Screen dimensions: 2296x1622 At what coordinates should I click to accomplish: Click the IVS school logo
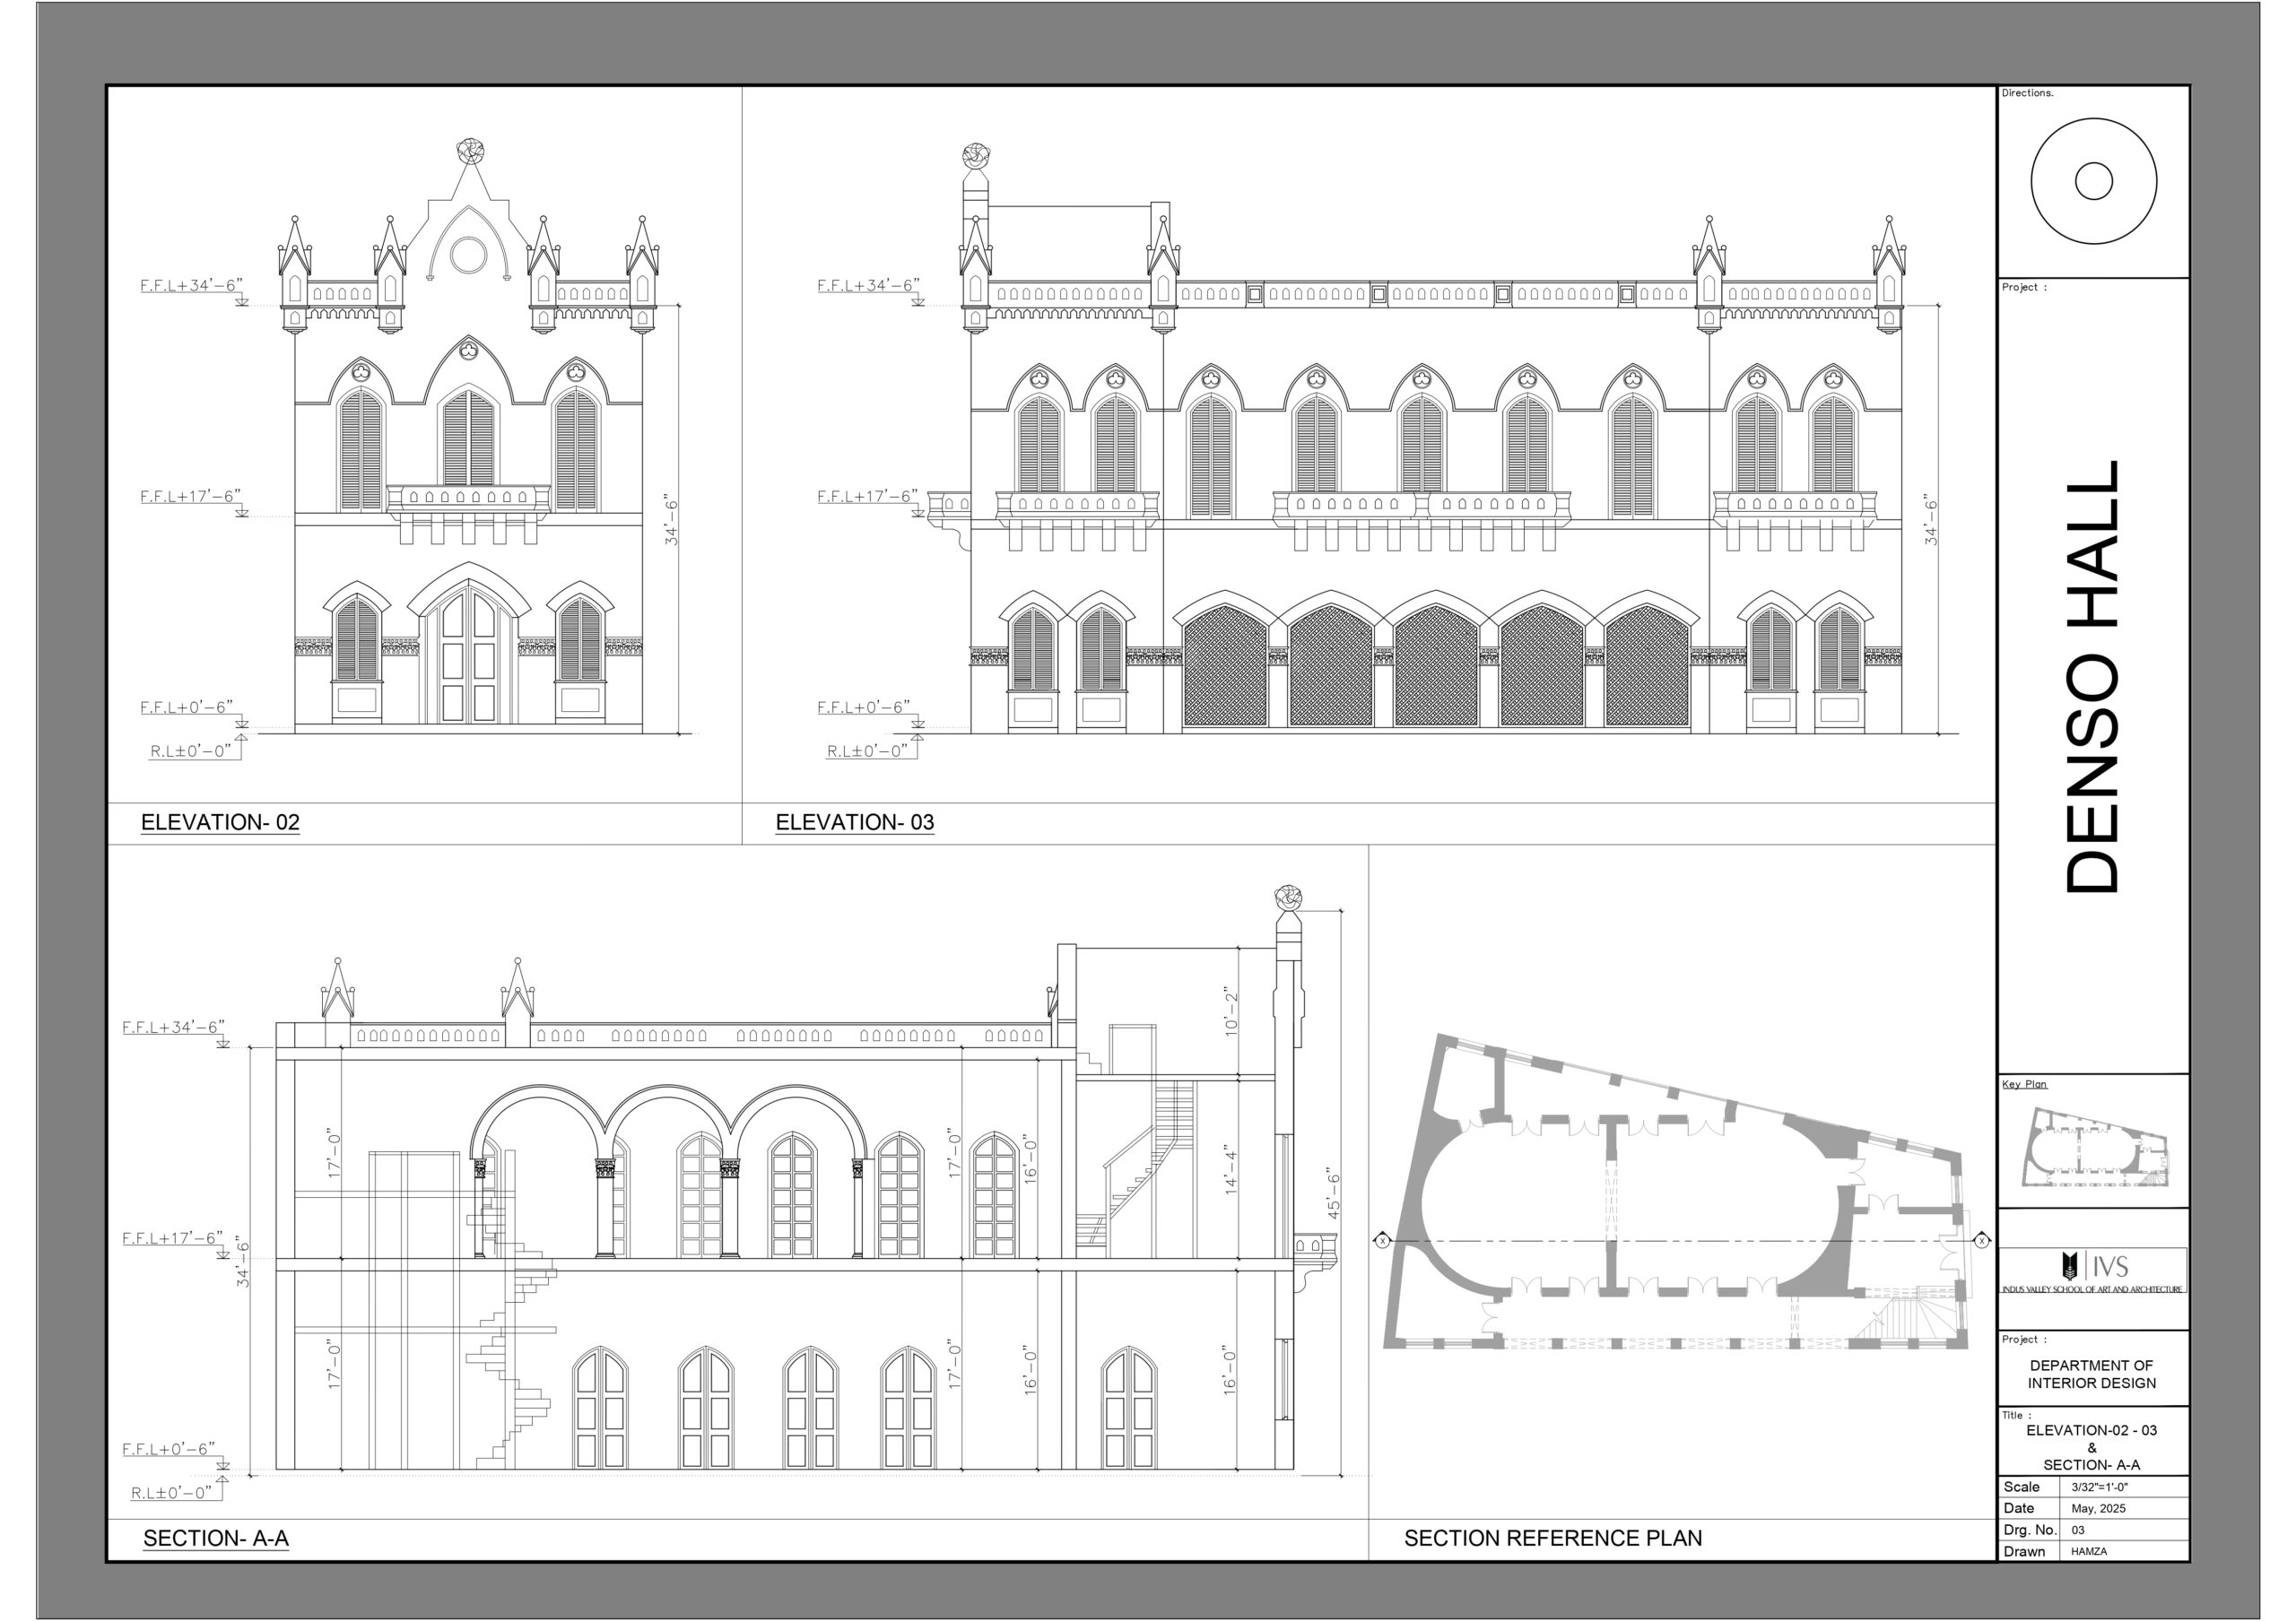[x=2092, y=1269]
